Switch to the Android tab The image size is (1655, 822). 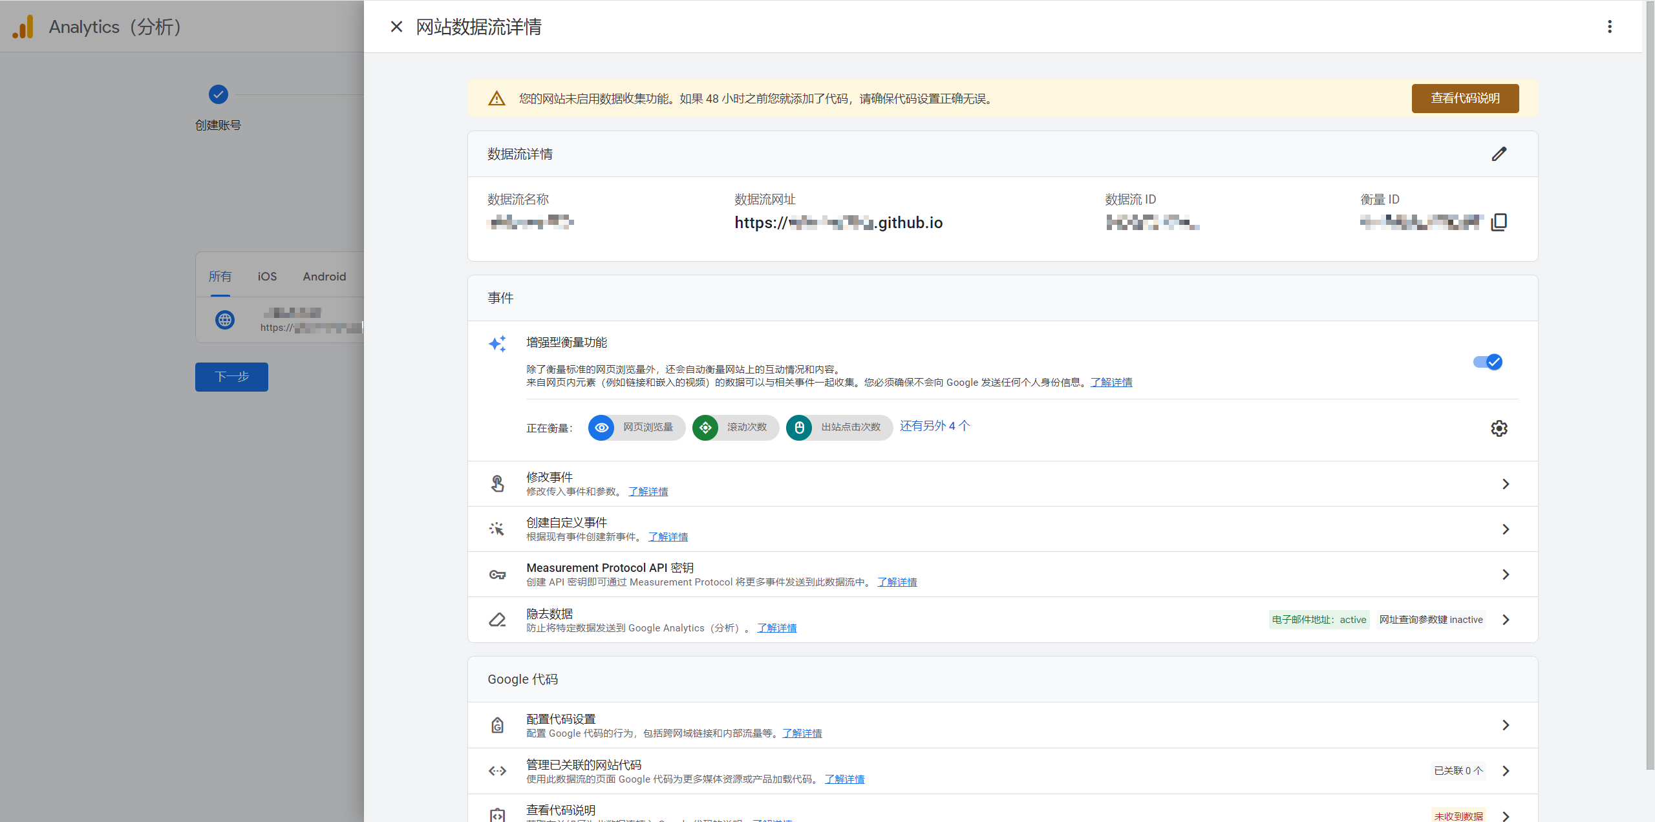pyautogui.click(x=325, y=277)
